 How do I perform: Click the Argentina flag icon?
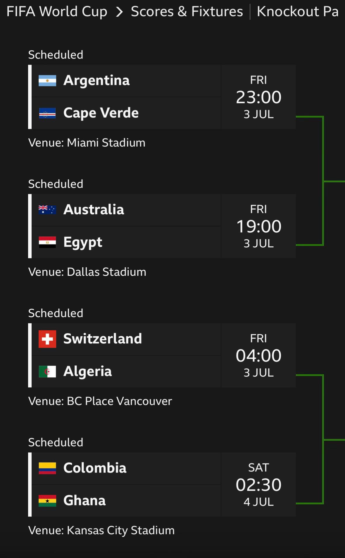(47, 81)
